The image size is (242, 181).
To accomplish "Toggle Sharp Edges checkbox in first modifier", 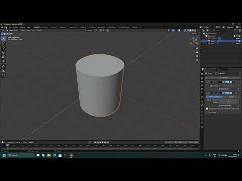I will pos(220,89).
